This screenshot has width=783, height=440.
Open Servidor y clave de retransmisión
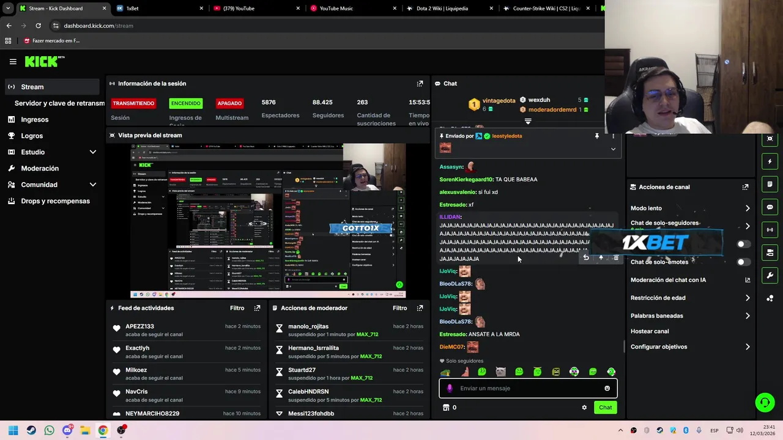pos(59,103)
